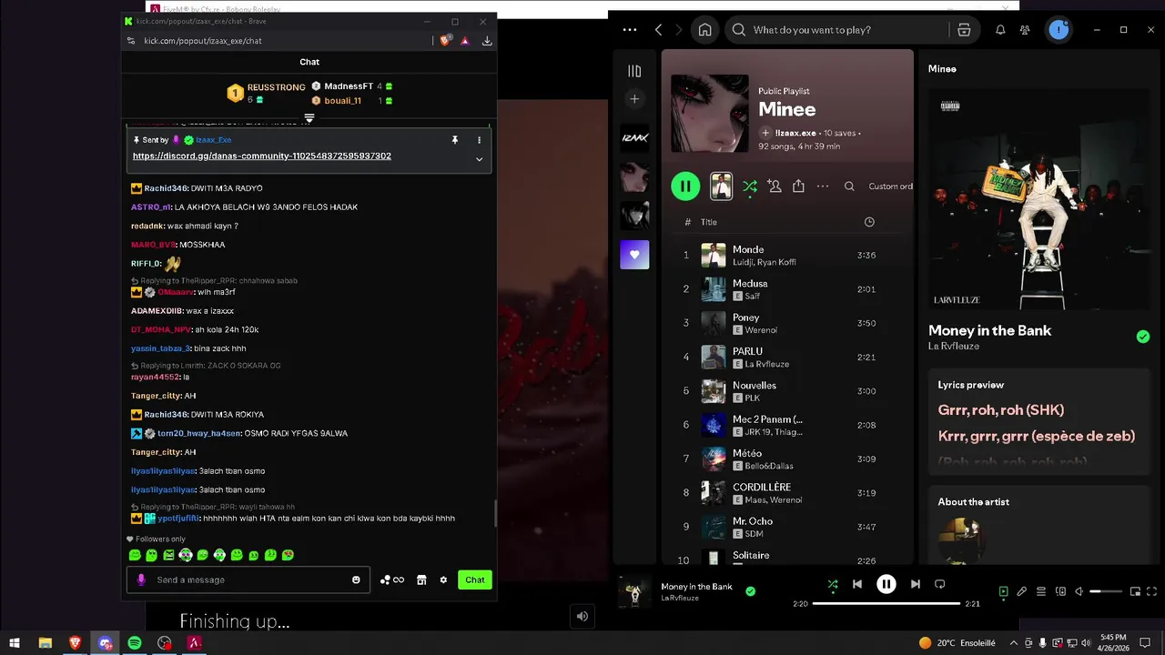Image resolution: width=1165 pixels, height=655 pixels.
Task: Share the Minee playlist
Action: point(798,186)
